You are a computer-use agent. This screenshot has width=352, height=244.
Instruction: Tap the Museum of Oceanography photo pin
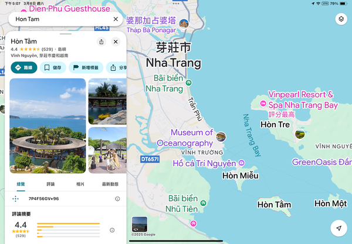(221, 137)
